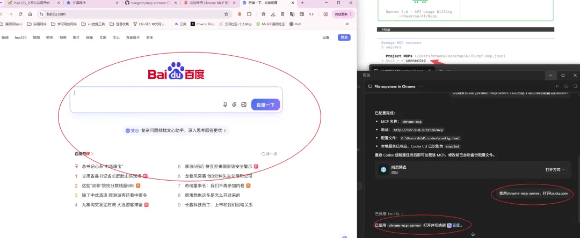Open the side panel icon in Chrome toolbar
This screenshot has width=580, height=238.
pyautogui.click(x=302, y=14)
